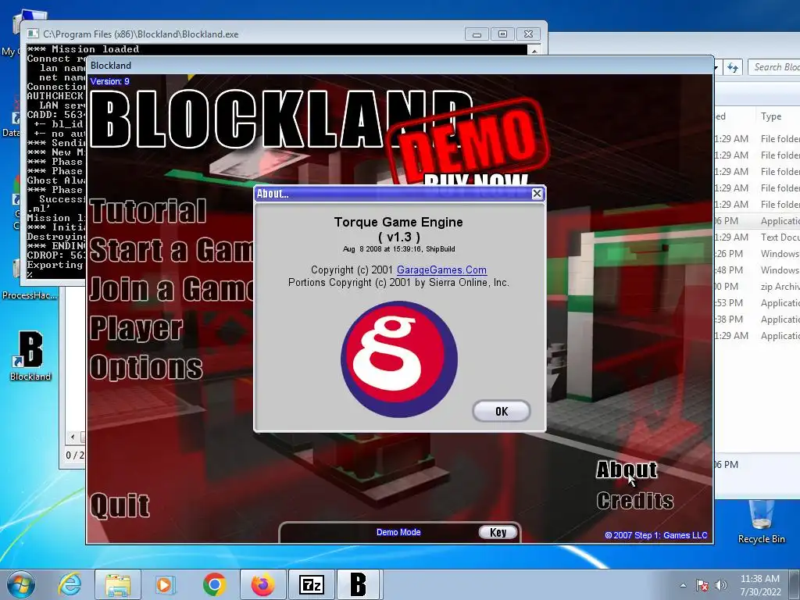Close the Blockland.exe console window
The height and width of the screenshot is (600, 800).
(529, 34)
